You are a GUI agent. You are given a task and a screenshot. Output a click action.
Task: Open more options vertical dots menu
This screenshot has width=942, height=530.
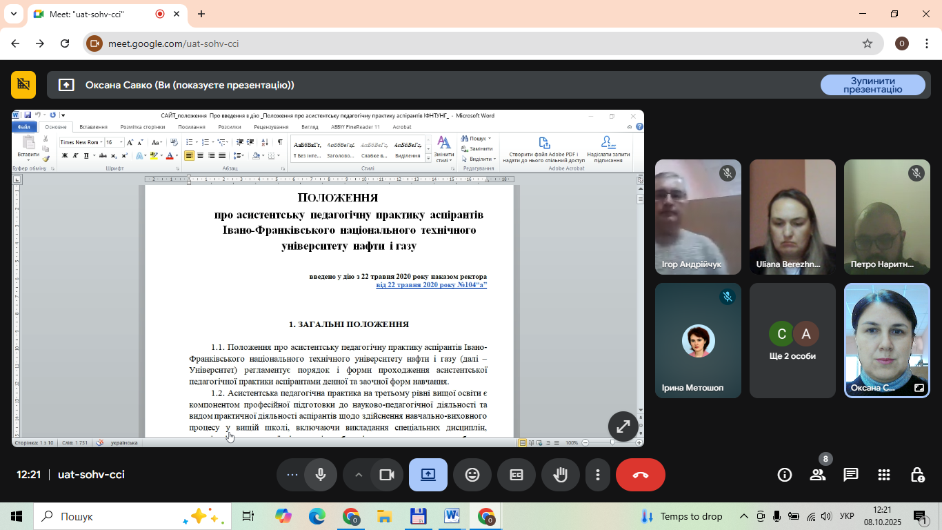(x=598, y=475)
